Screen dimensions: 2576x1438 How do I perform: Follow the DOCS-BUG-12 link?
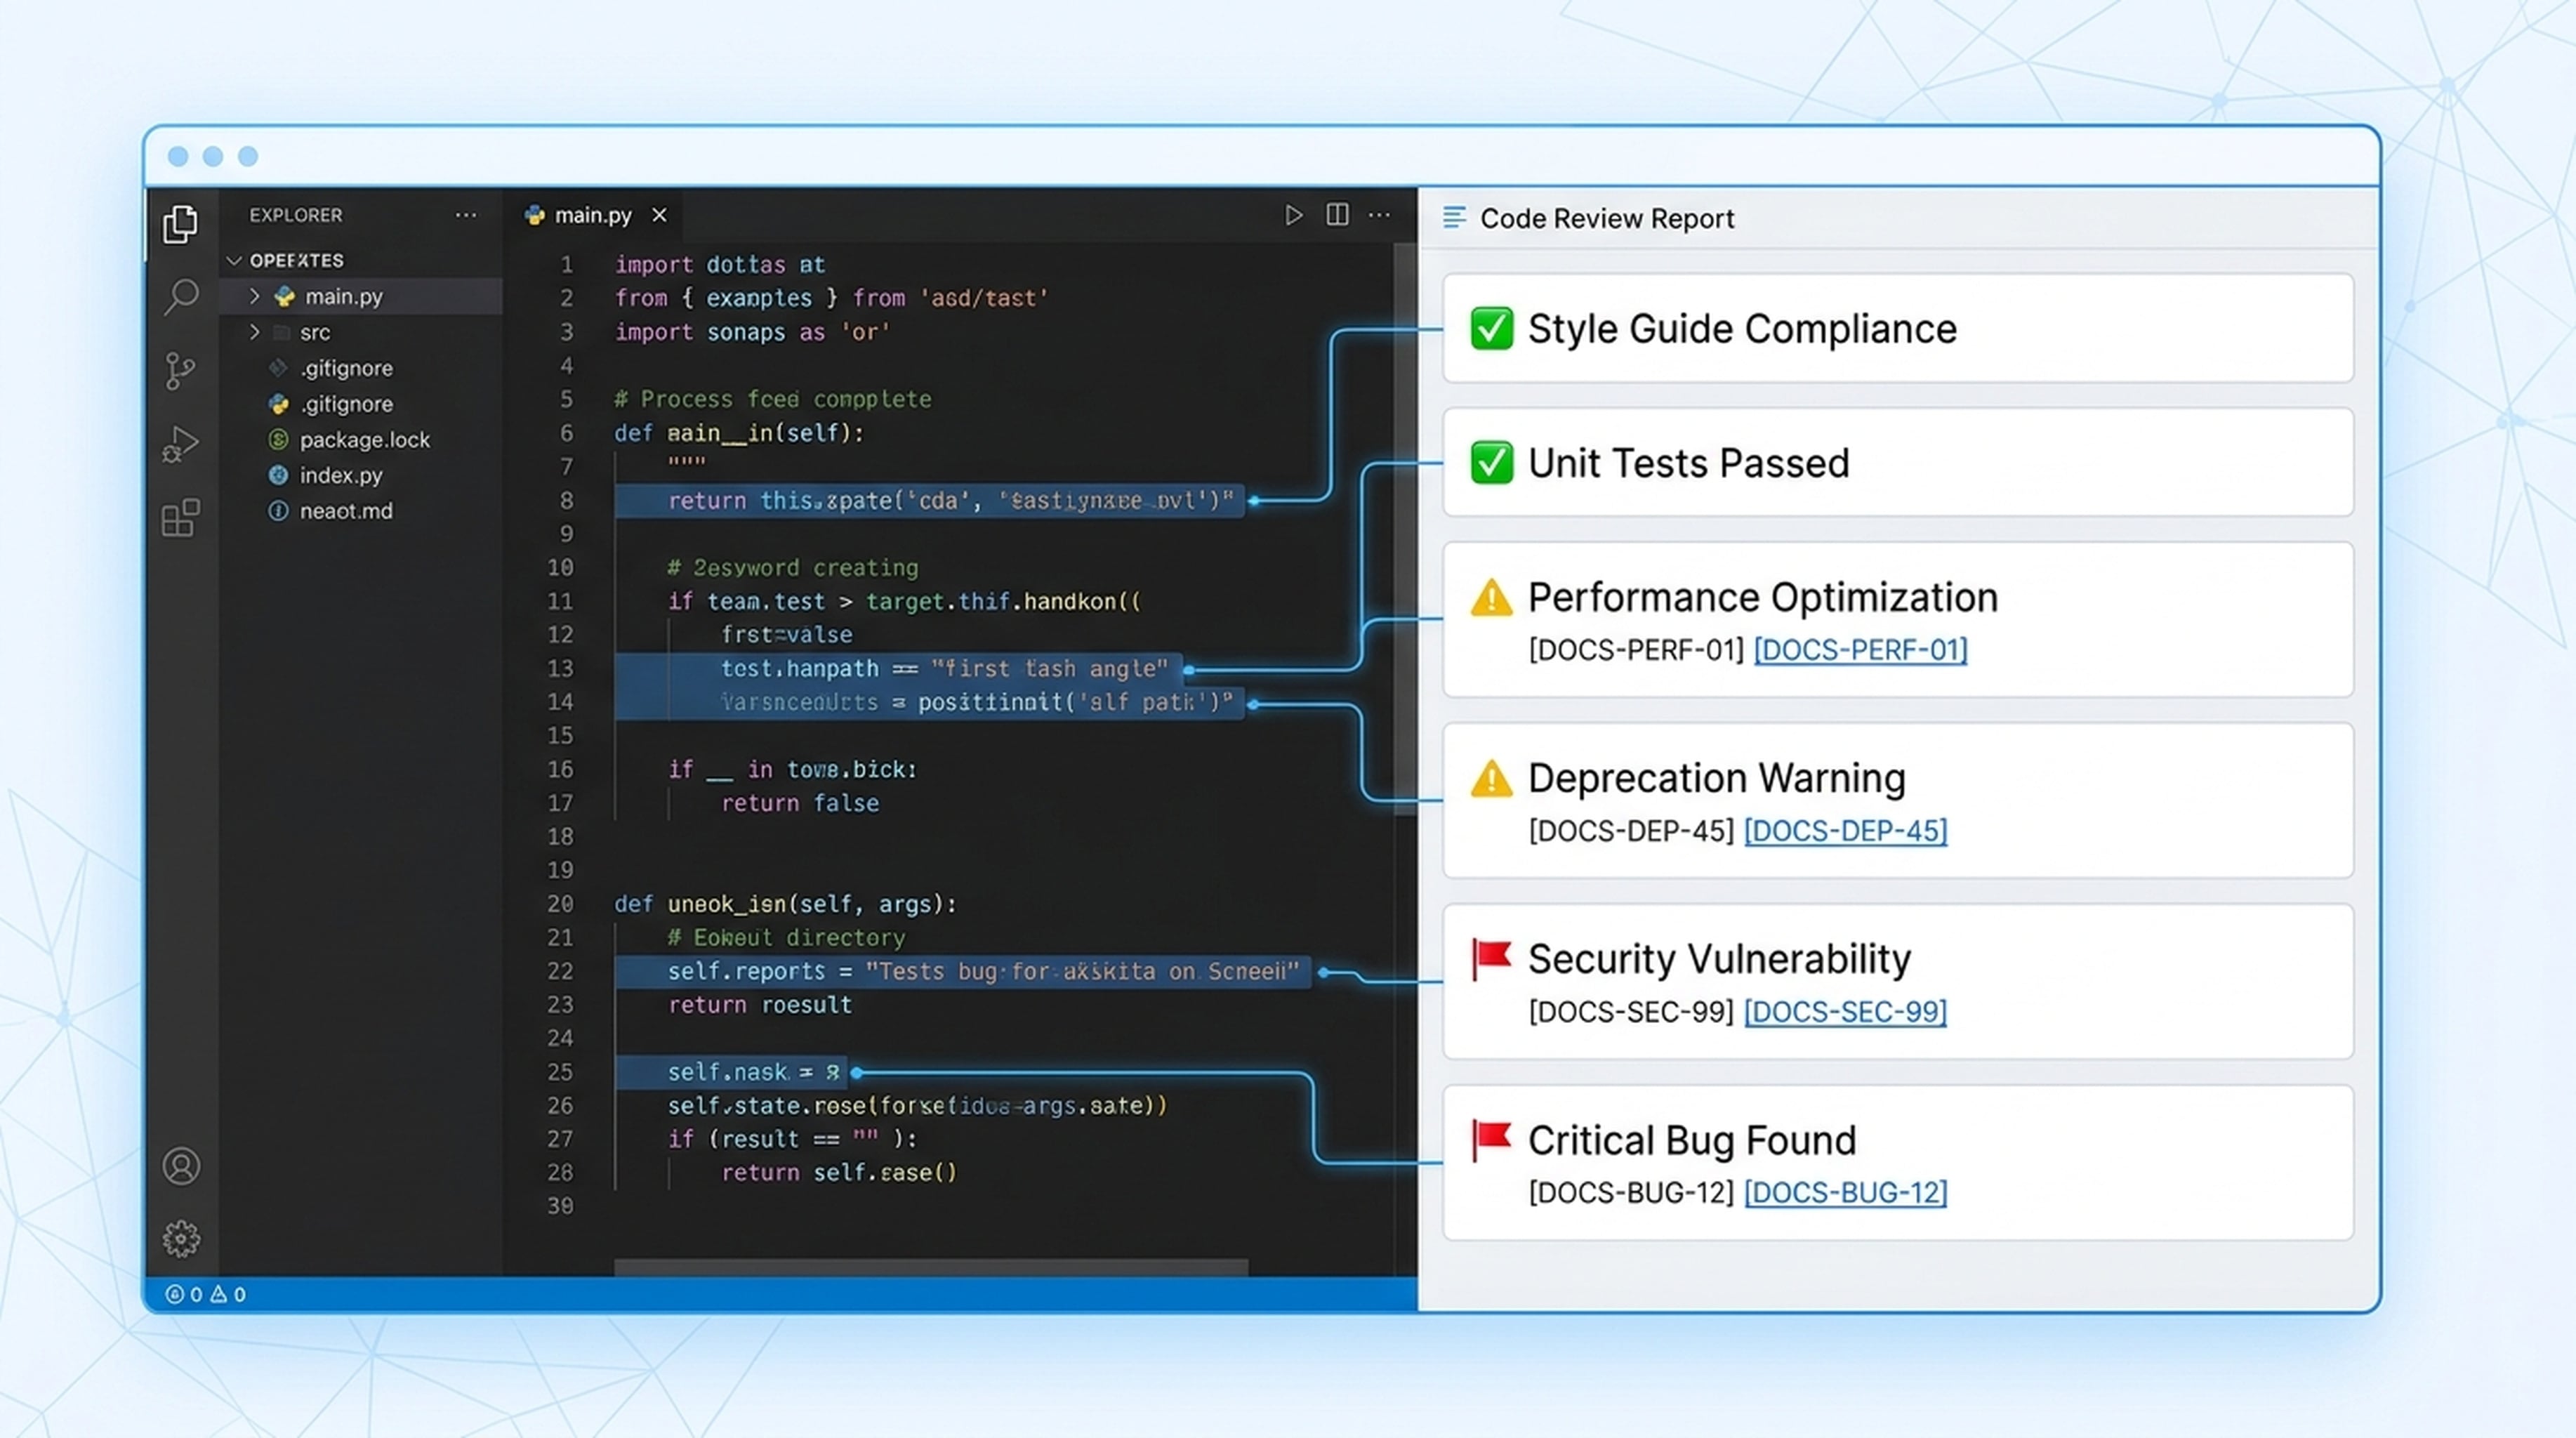click(1845, 1192)
